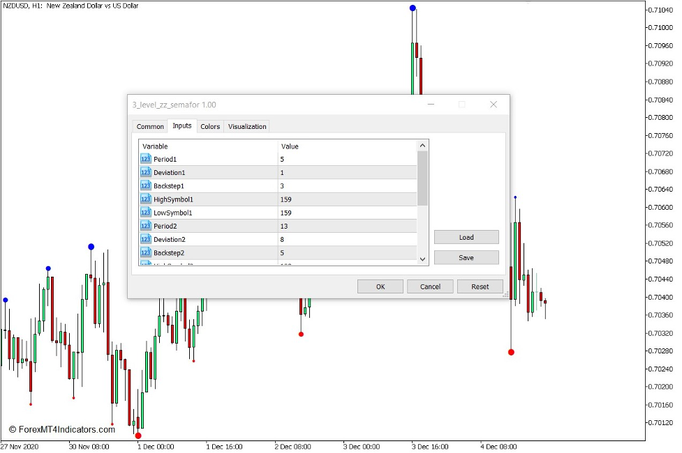
Task: Select the 123 icon beside Period2
Action: (x=144, y=226)
